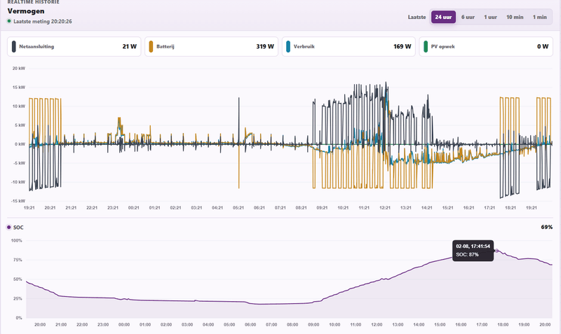Click the blue Verbruik color swatch
Image resolution: width=561 pixels, height=334 pixels.
[288, 46]
